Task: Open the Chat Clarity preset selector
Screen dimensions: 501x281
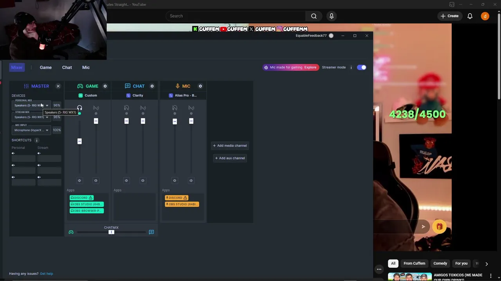Action: 135,96
